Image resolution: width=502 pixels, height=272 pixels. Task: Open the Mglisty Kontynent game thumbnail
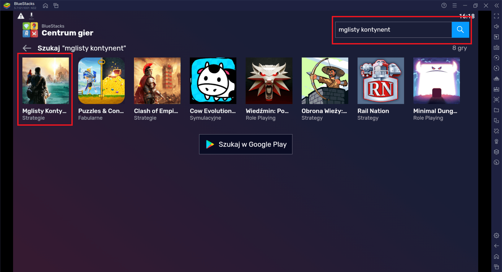click(x=45, y=81)
